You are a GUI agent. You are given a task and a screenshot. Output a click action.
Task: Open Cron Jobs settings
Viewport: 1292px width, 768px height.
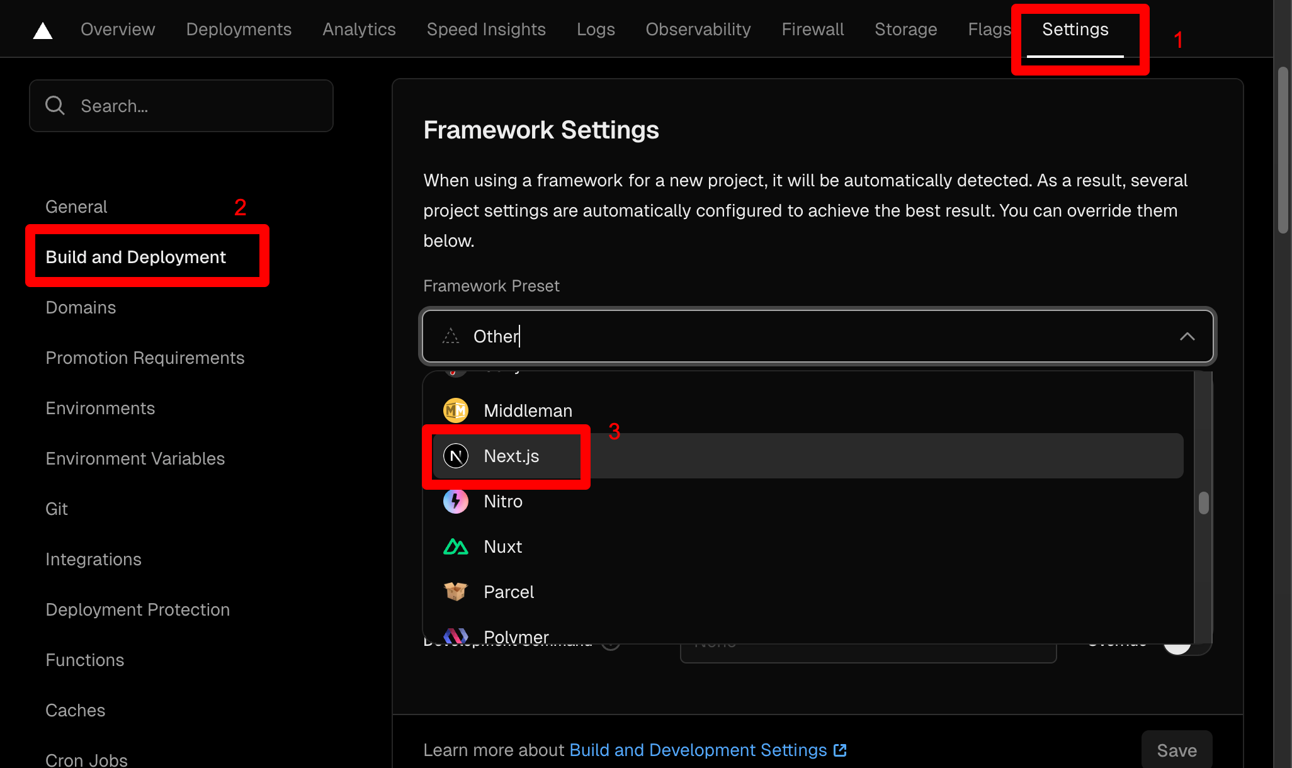(86, 759)
